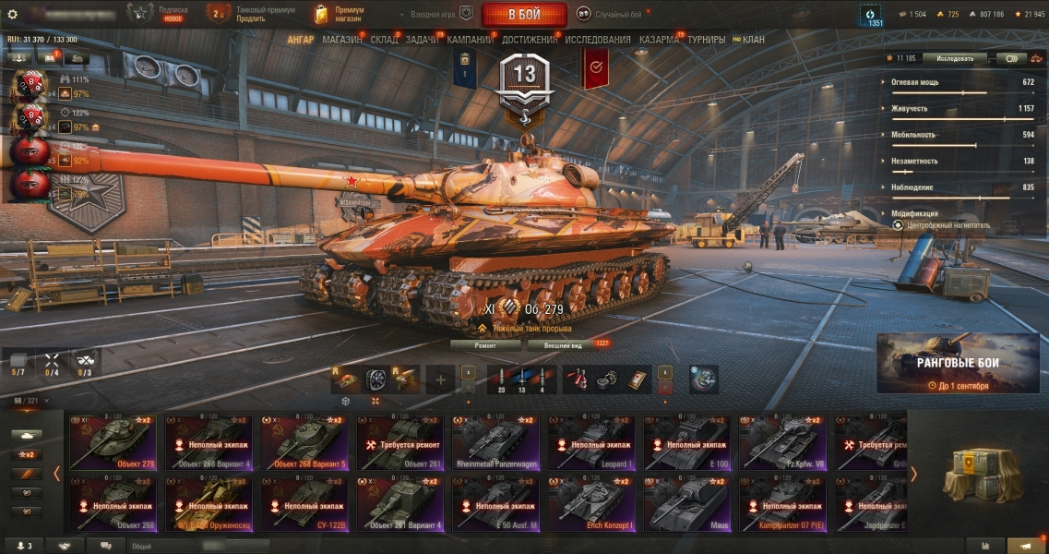Open the ИССЛЕДОВАНИЯ tab
Screen dimensions: 1049x554
(598, 41)
